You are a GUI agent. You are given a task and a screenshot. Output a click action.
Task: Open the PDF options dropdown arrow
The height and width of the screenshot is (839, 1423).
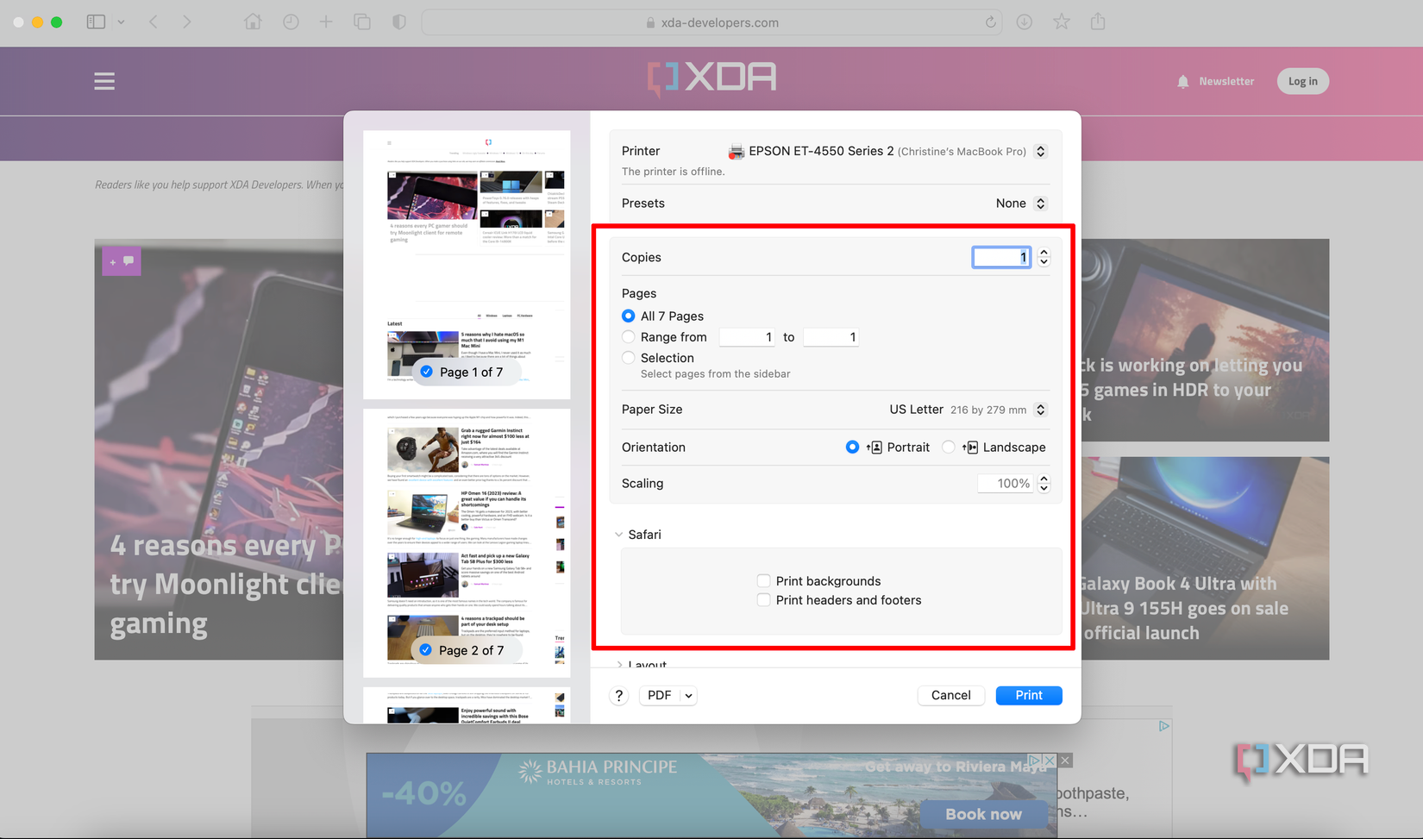688,696
